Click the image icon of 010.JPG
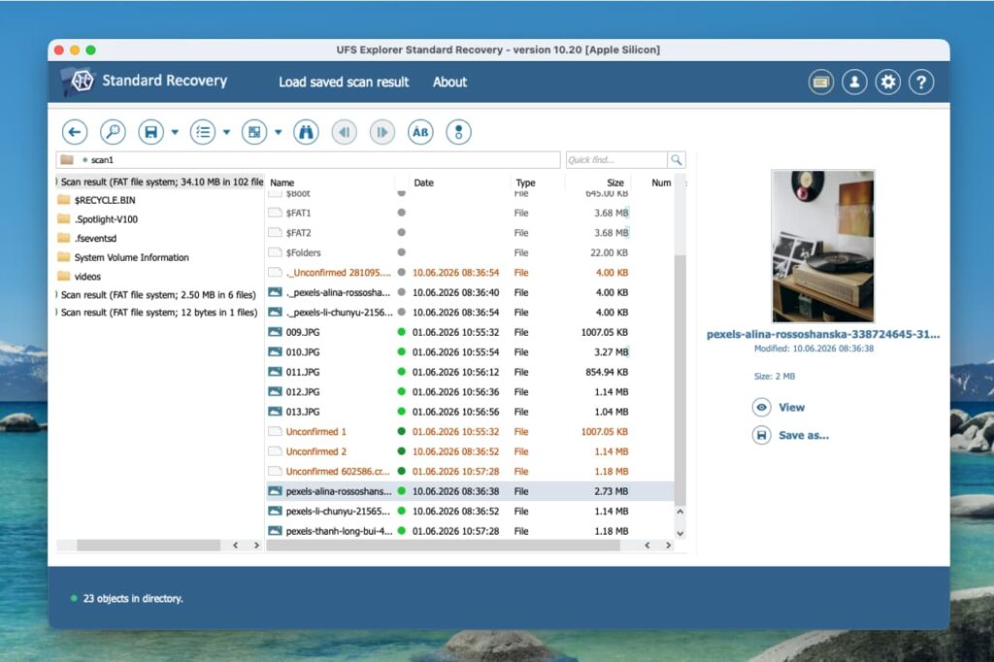994x662 pixels. (275, 352)
